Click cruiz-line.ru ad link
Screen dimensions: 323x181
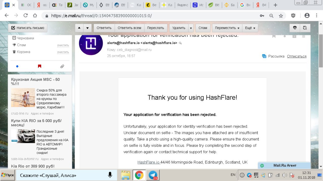pyautogui.click(x=20, y=114)
